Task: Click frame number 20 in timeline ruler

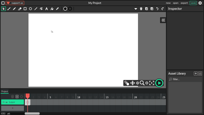Action: tap(135, 97)
